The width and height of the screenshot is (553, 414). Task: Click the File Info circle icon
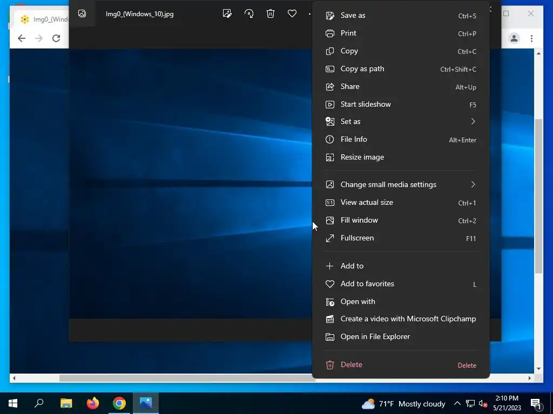(330, 140)
